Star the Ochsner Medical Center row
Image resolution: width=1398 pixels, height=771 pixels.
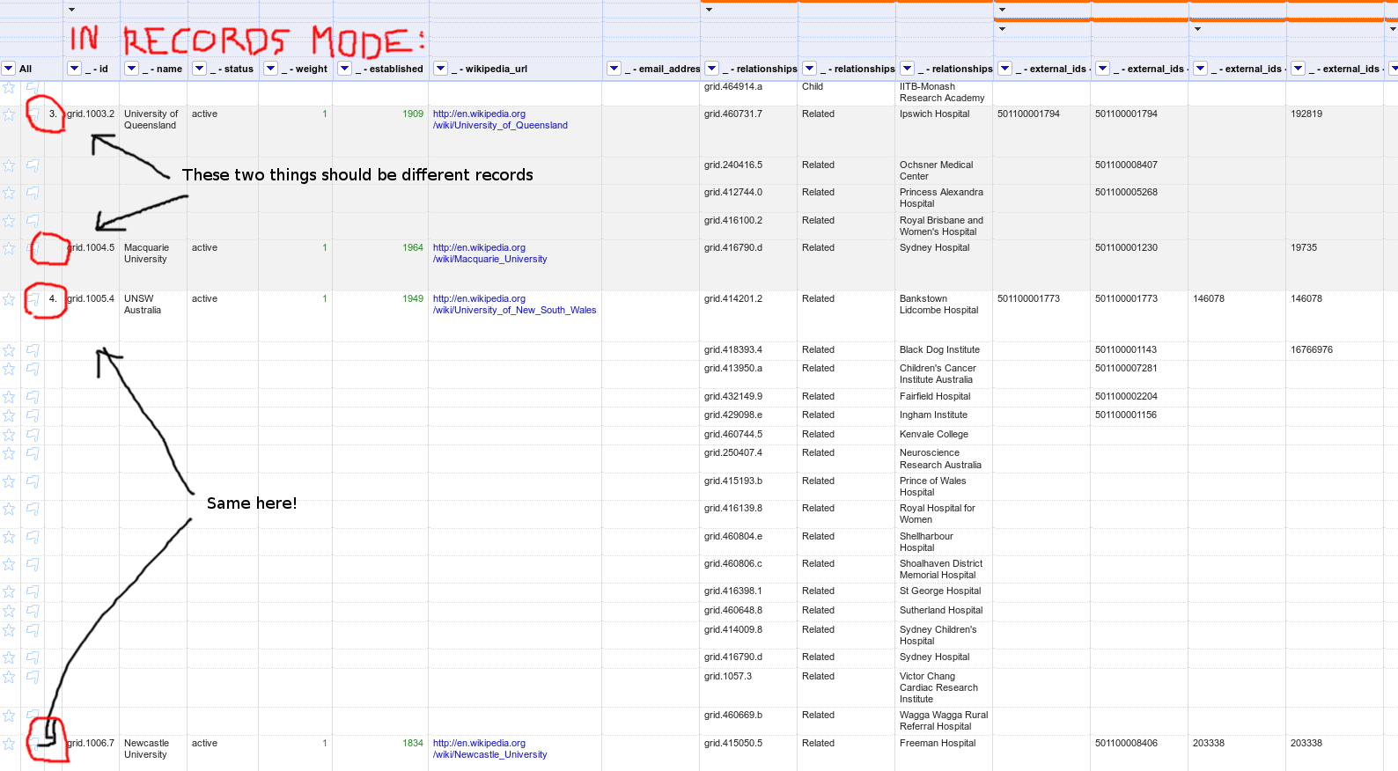[x=9, y=165]
